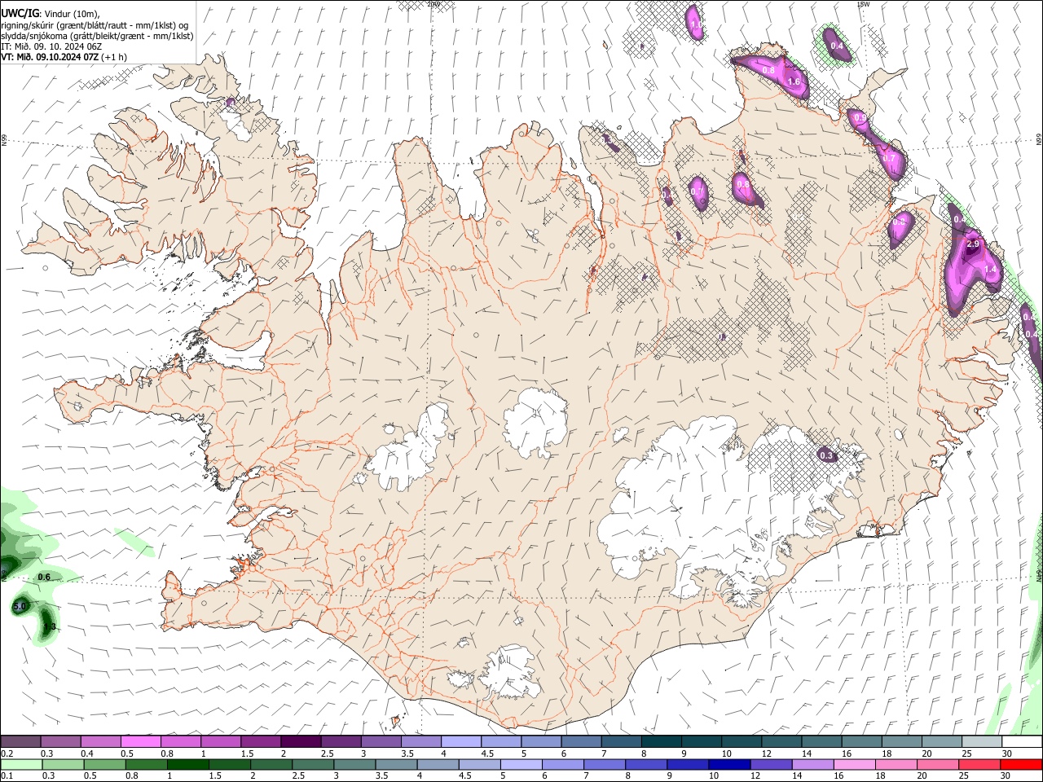Viewport: 1043px width, 782px height.
Task: Select the bright red rain swatch labeled 30
Action: [x=1021, y=764]
